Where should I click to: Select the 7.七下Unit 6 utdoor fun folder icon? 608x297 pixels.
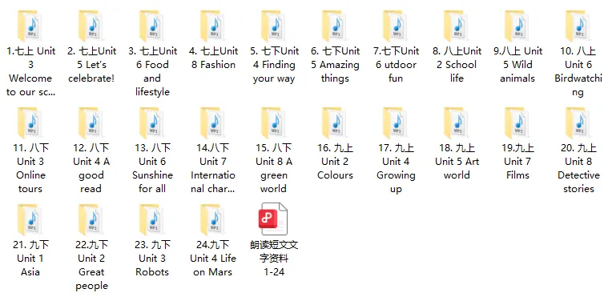[396, 26]
